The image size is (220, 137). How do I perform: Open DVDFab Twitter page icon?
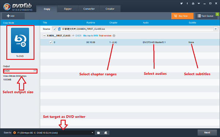tap(181, 3)
